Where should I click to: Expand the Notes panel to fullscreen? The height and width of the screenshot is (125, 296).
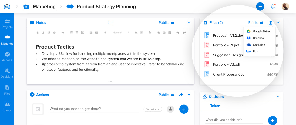[x=110, y=23]
